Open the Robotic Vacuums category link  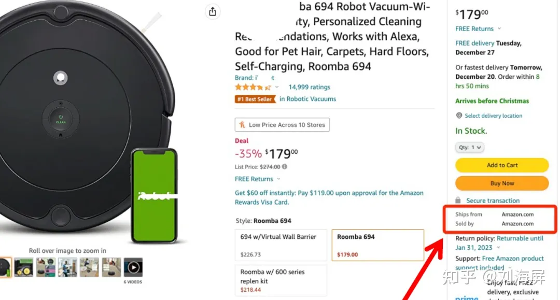[x=308, y=99]
